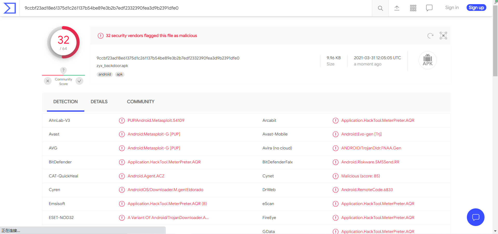Click the alert icon in the Arcabit row

[x=336, y=120]
